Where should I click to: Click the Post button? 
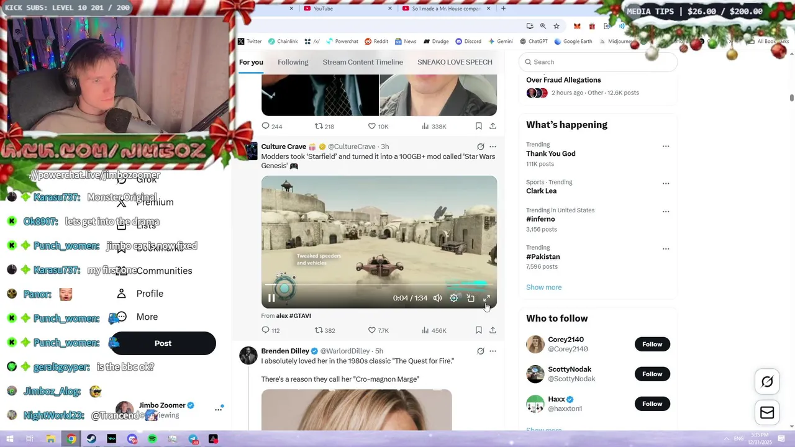coord(163,343)
